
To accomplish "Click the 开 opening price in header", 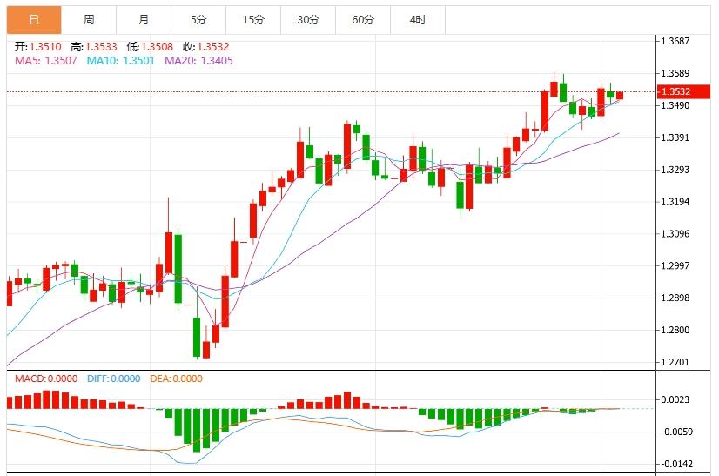I will coord(36,47).
